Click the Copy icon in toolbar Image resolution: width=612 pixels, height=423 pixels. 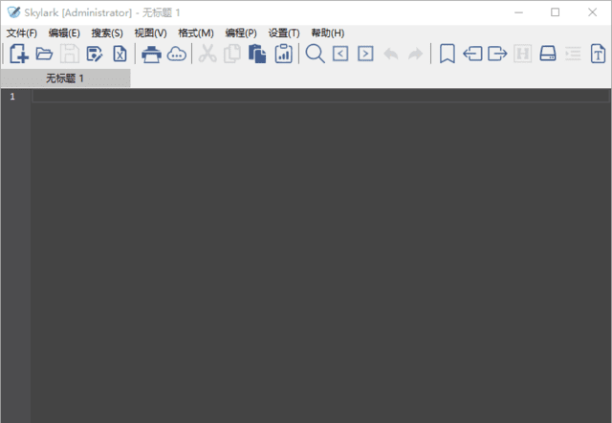[x=232, y=54]
